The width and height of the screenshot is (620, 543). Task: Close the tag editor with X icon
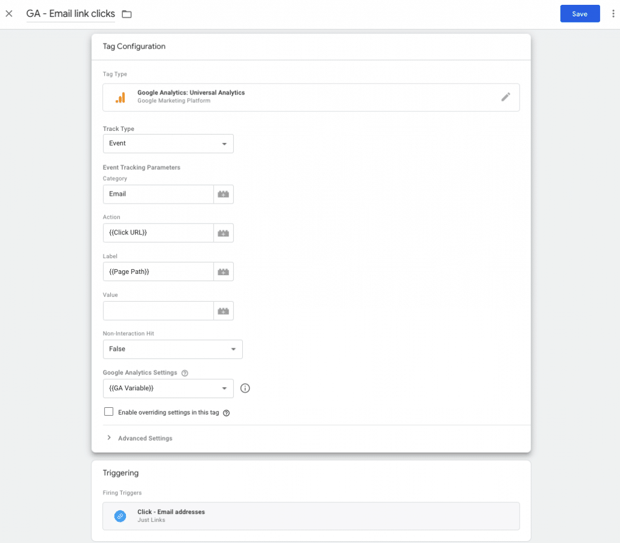tap(9, 13)
